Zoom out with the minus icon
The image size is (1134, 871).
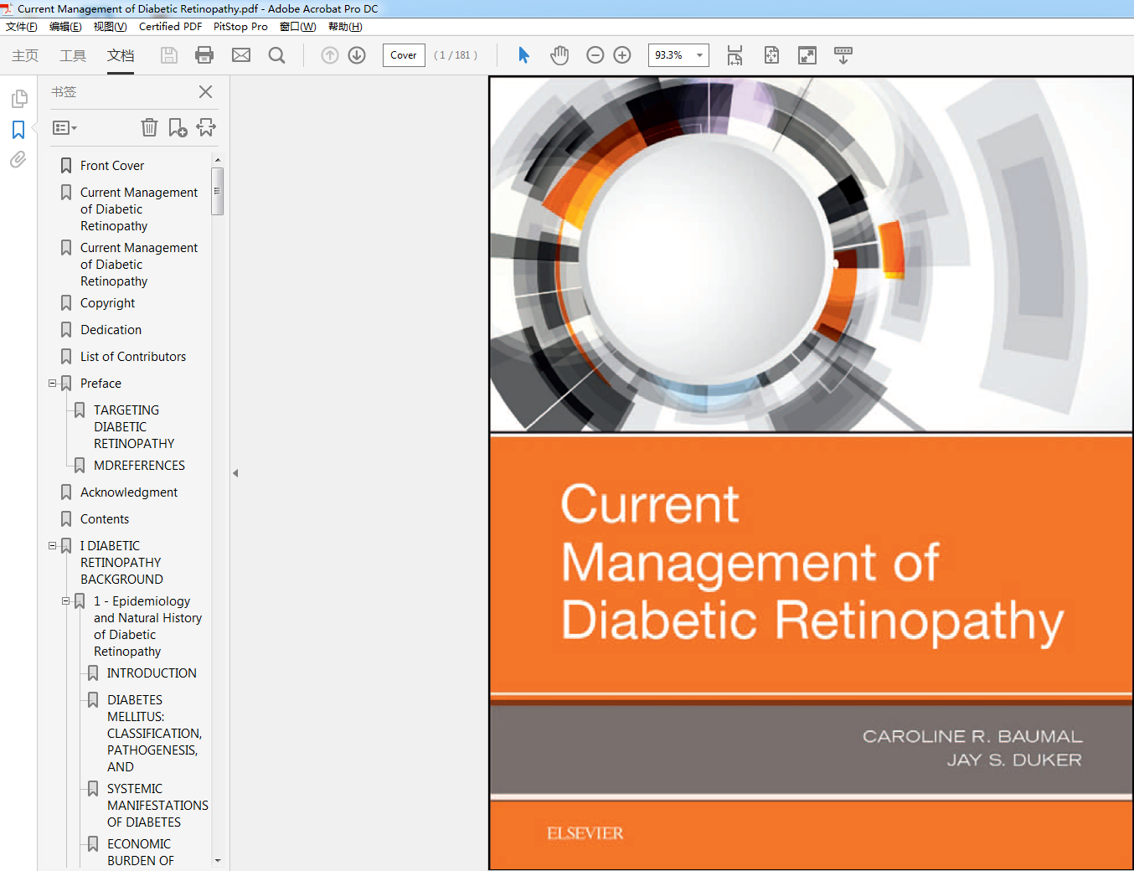[595, 55]
